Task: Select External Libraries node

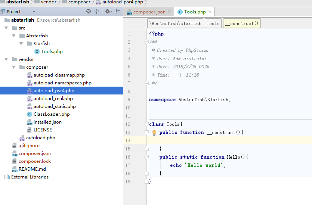Action: click(x=30, y=177)
